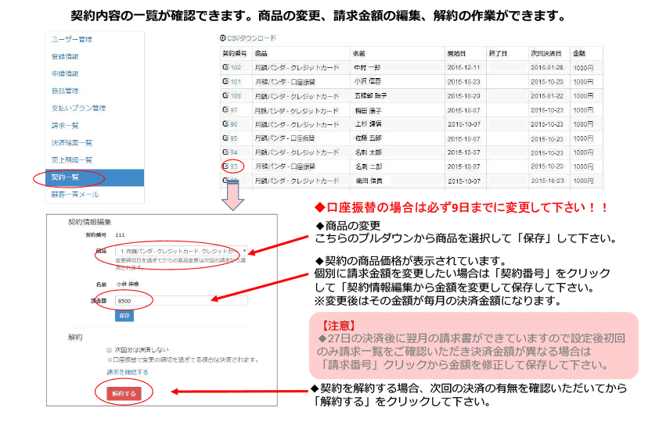Open contract number 100 link
The height and width of the screenshot is (422, 659).
(x=236, y=95)
